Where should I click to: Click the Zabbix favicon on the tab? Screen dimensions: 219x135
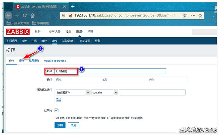pyautogui.click(x=18, y=6)
